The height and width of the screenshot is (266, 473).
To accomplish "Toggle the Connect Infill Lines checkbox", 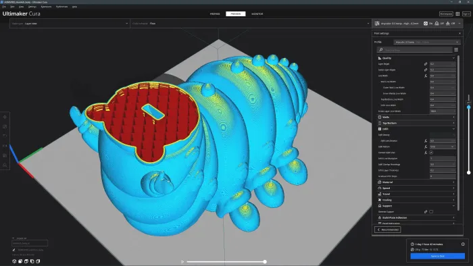I will coord(431,153).
